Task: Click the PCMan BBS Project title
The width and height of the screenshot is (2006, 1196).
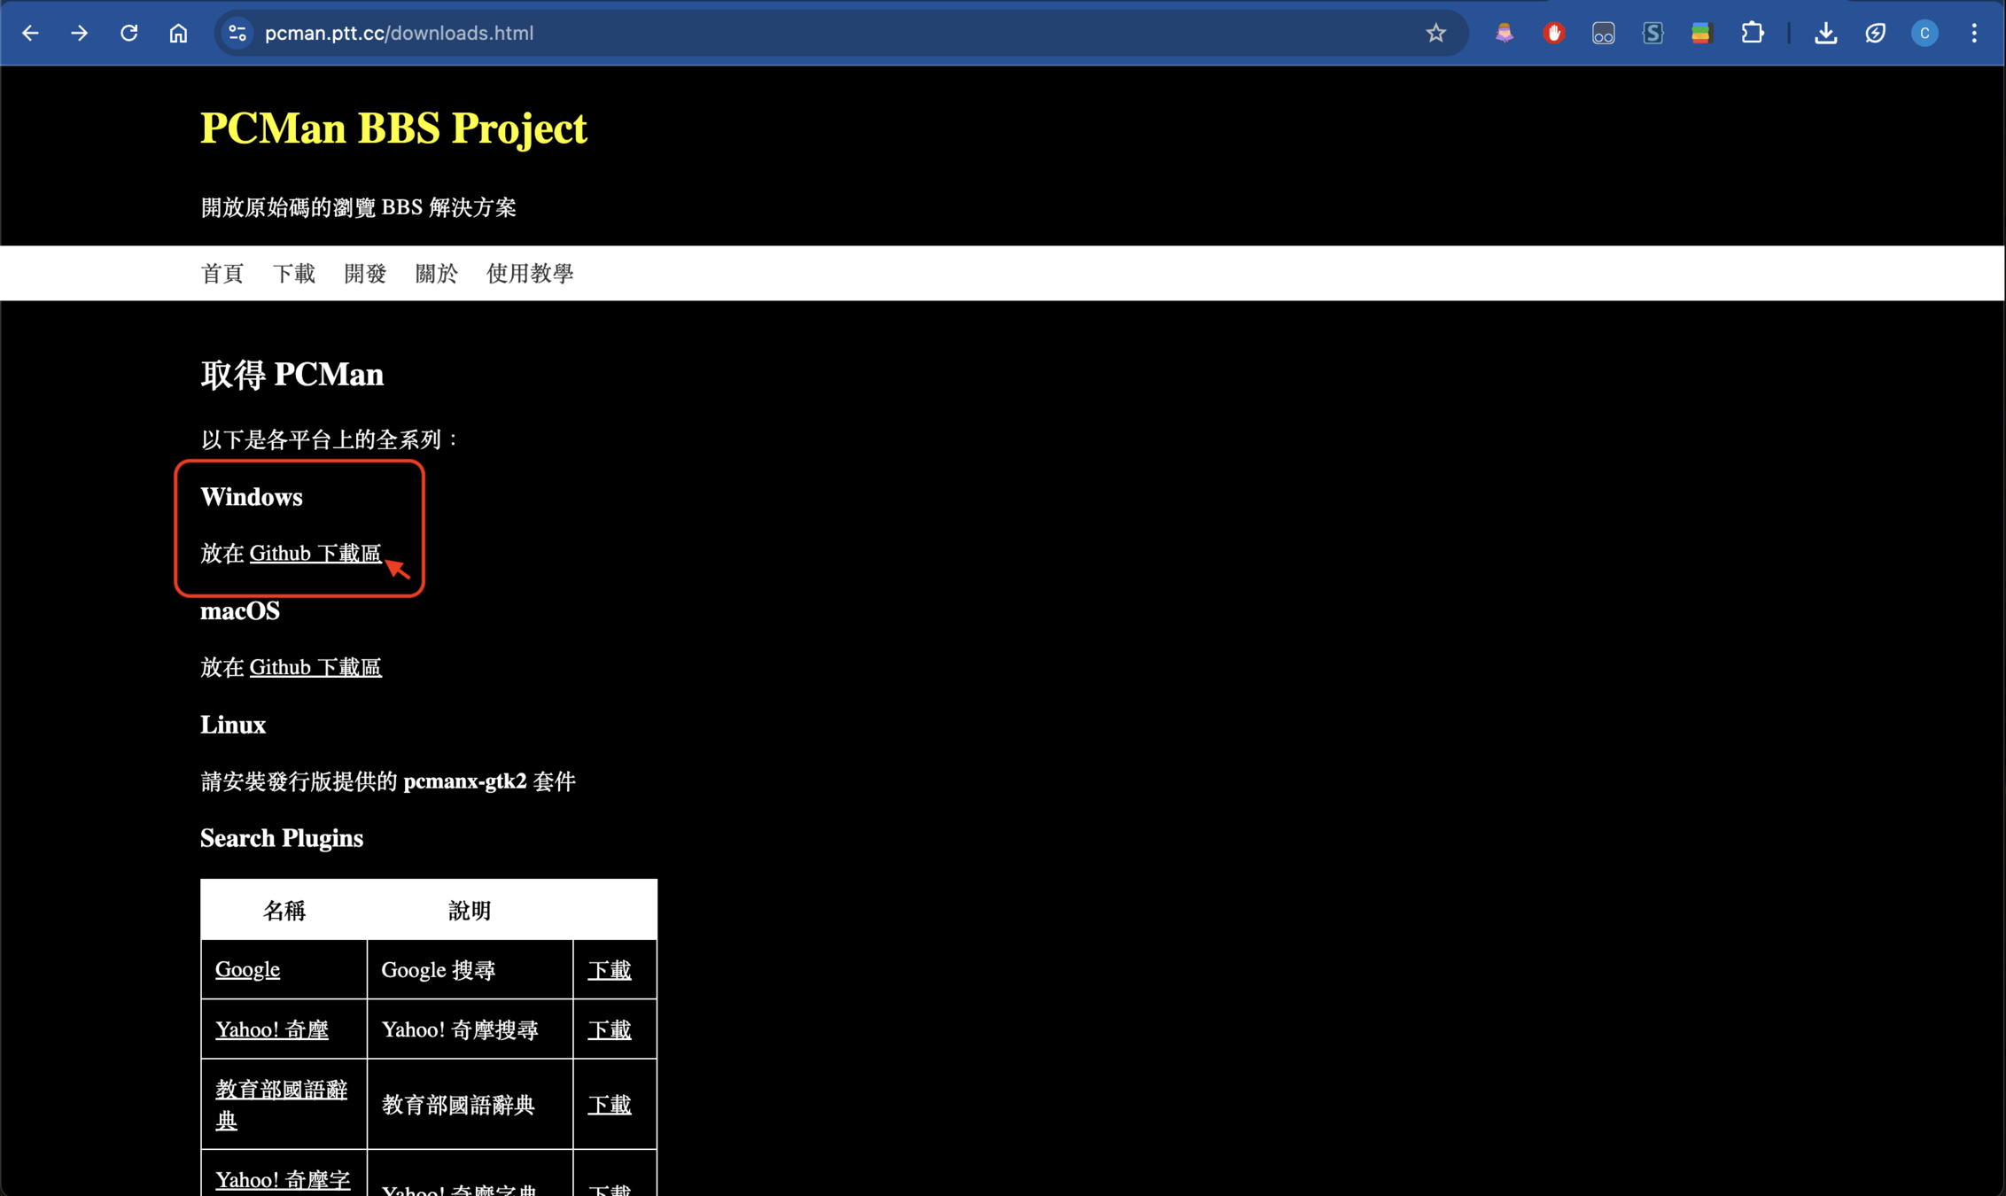Action: (393, 128)
